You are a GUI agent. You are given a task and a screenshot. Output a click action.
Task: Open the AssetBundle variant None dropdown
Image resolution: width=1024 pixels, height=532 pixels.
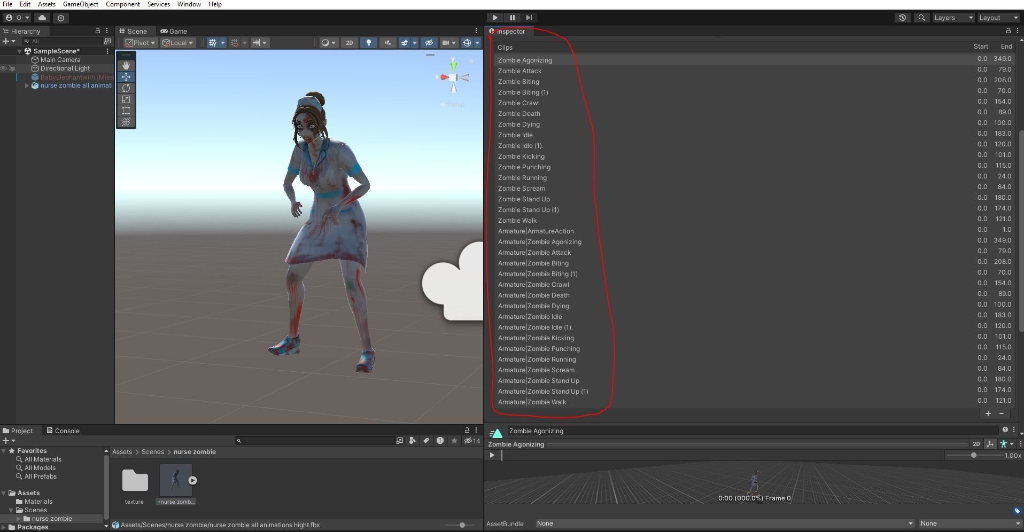(x=970, y=523)
